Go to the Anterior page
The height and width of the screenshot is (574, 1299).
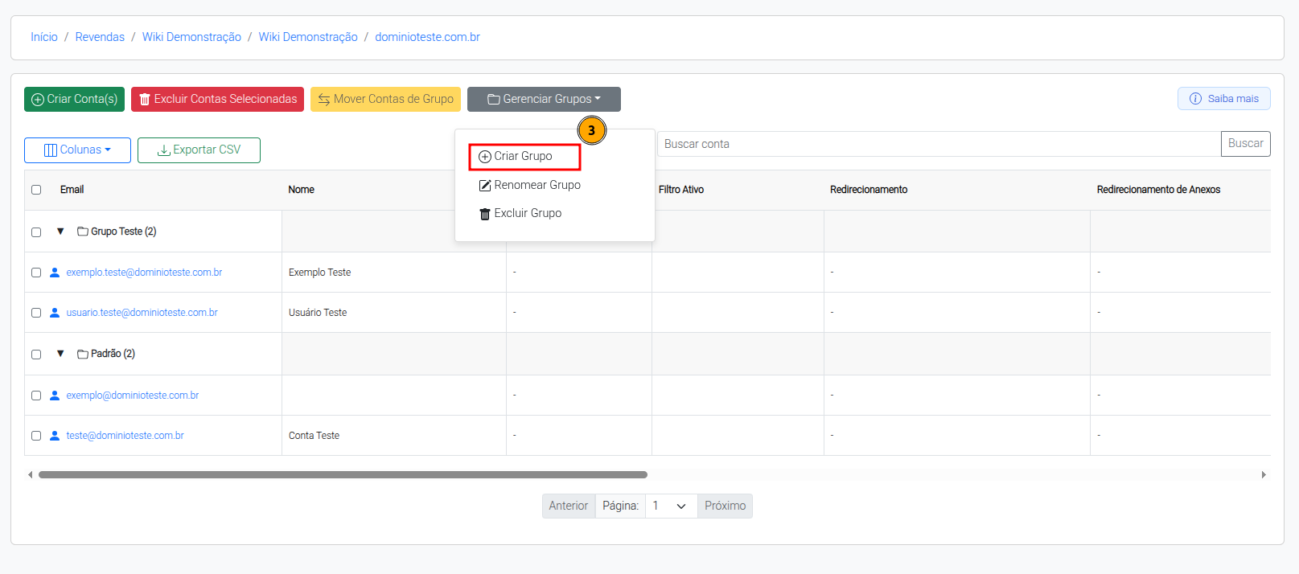pos(569,506)
